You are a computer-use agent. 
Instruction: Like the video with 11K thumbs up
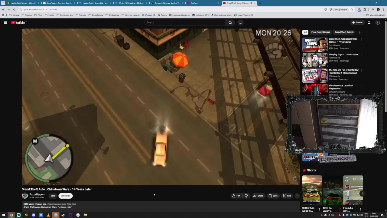(236, 196)
